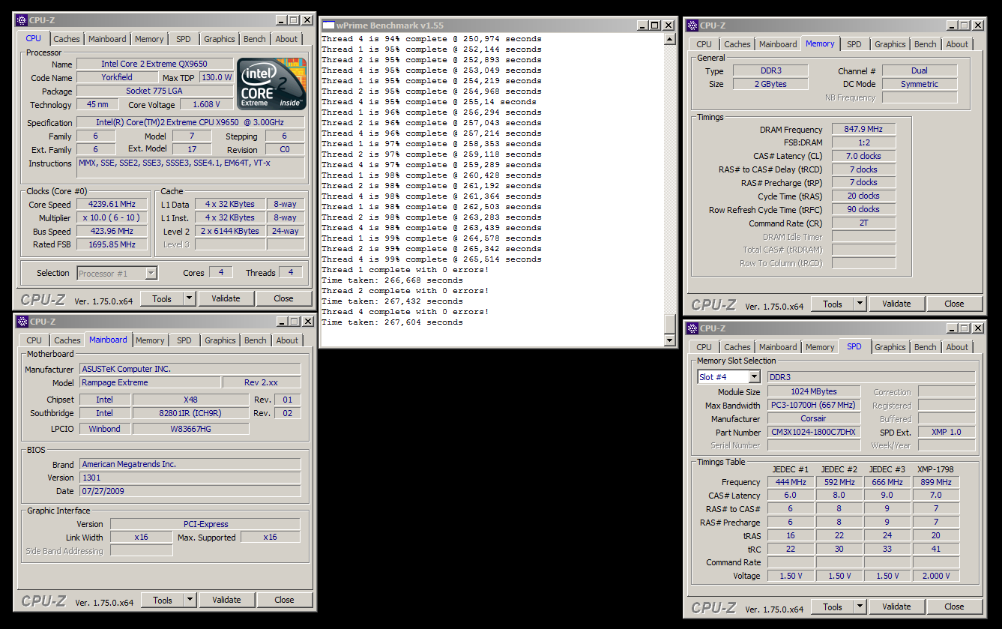Click 'Time taken: 267,604 seconds' line
Image resolution: width=1002 pixels, height=629 pixels.
click(x=392, y=322)
